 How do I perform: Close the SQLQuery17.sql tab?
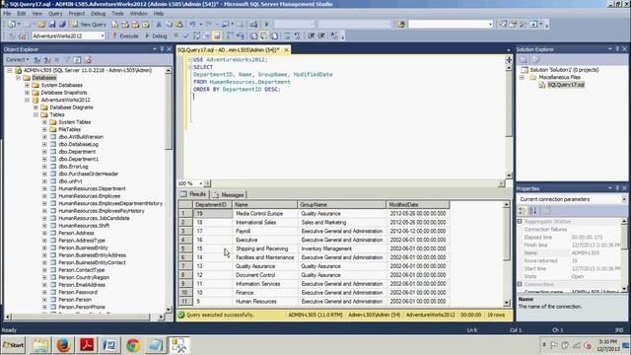click(286, 50)
